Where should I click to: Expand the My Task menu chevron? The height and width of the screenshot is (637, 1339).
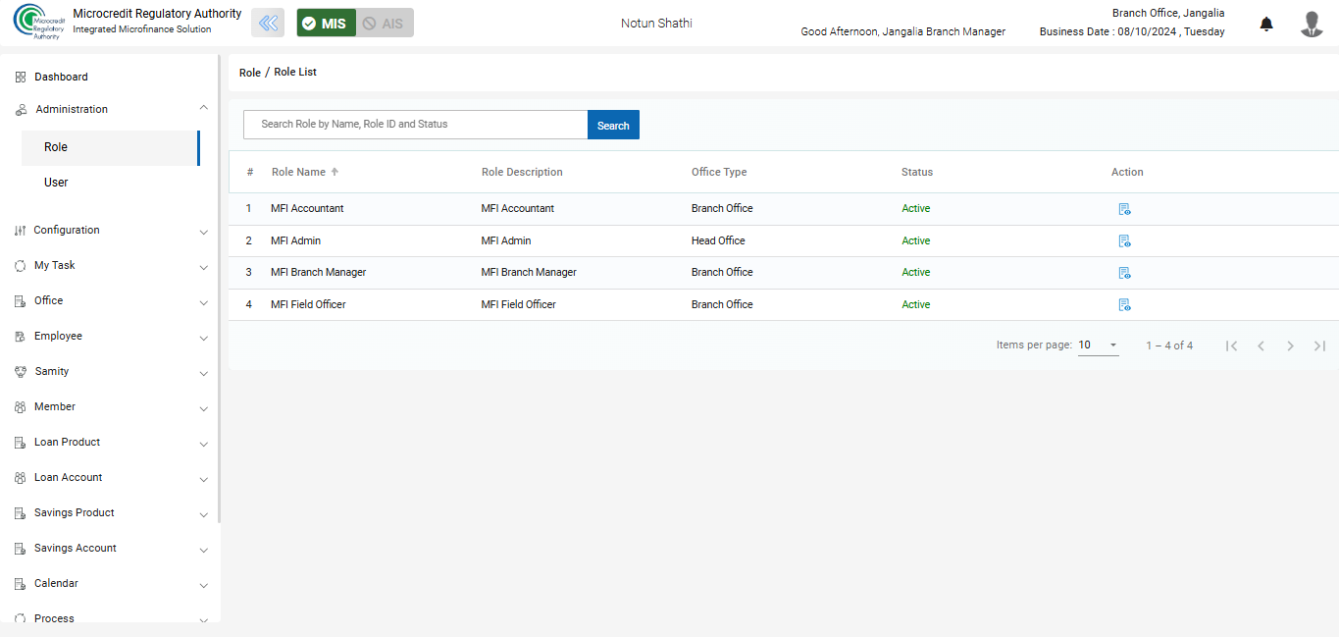click(203, 268)
